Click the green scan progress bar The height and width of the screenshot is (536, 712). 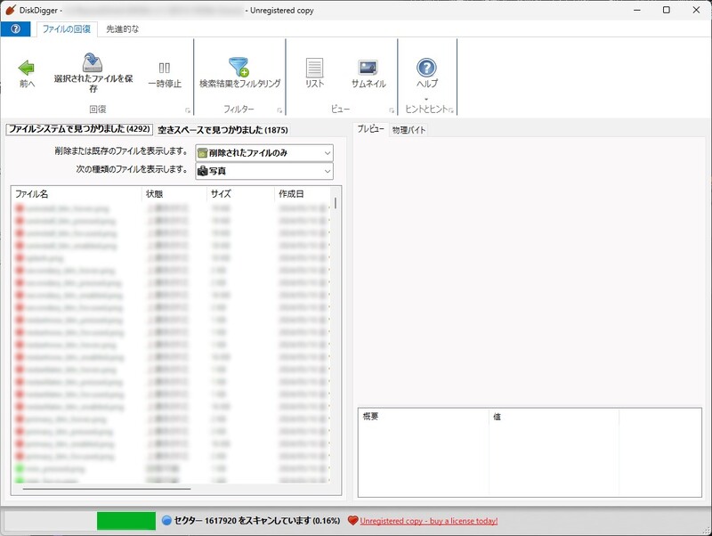point(125,521)
